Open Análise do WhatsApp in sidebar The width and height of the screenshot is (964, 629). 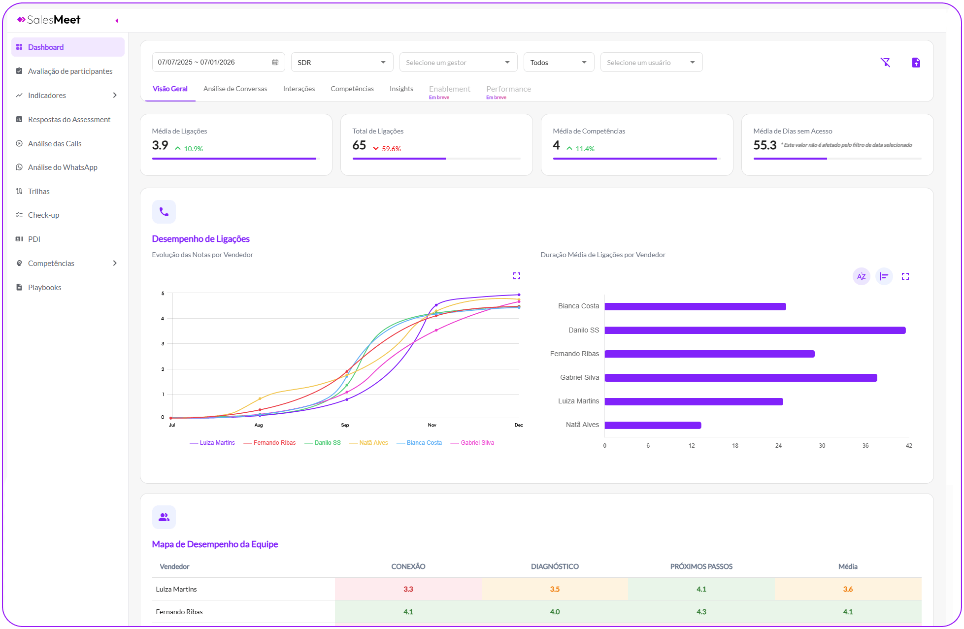tap(63, 167)
